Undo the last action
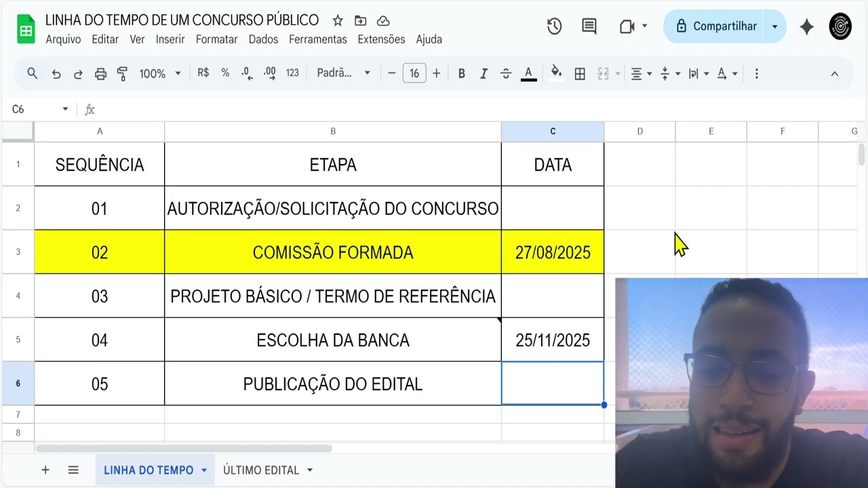The image size is (868, 488). point(56,74)
